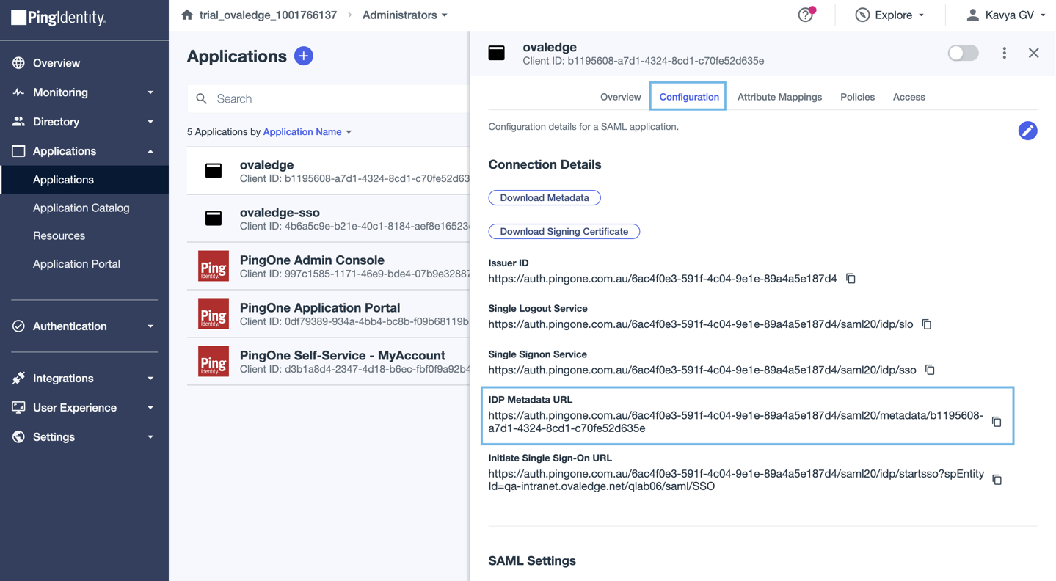Screen dimensions: 1056x581
Task: Switch to the Attribute Mappings tab
Action: click(779, 97)
